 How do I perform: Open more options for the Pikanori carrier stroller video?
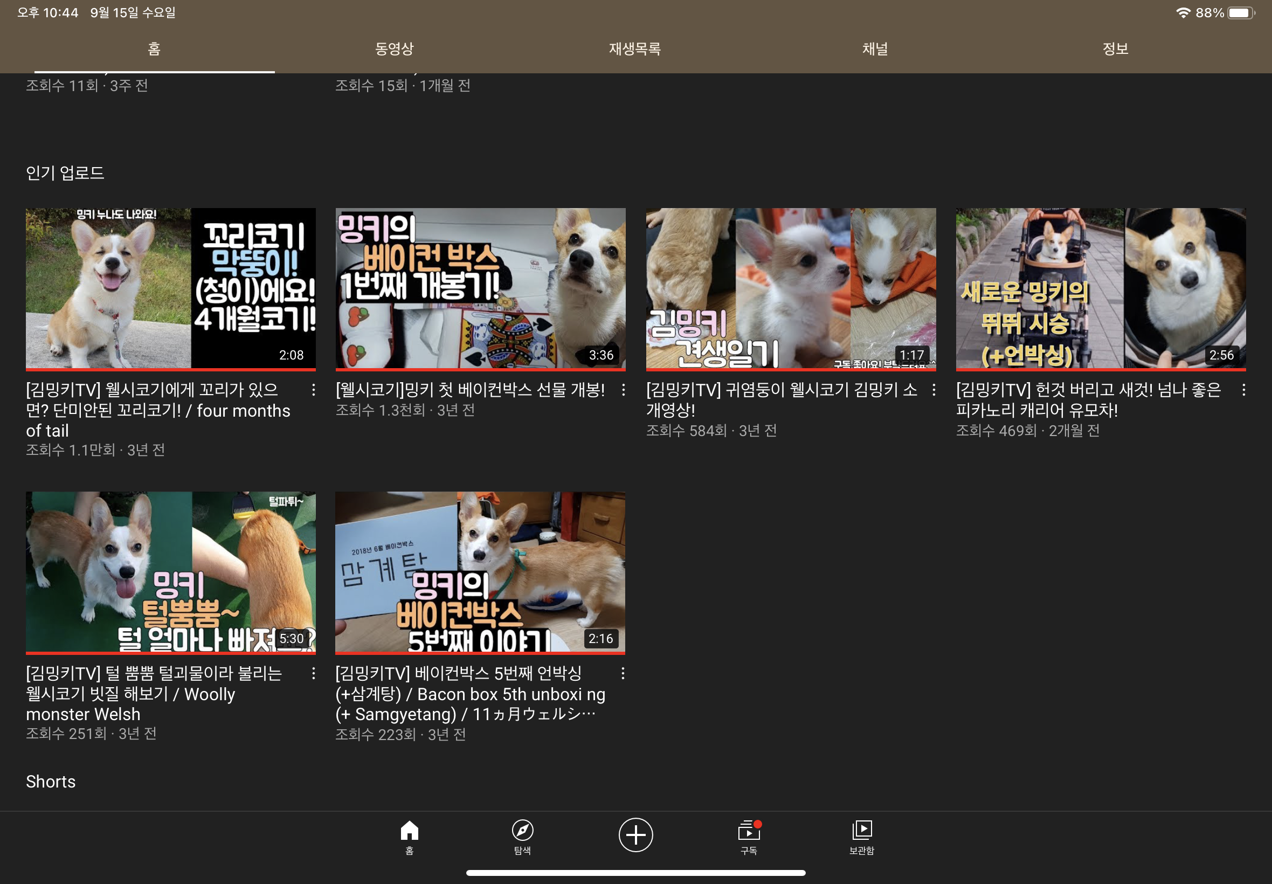tap(1244, 390)
